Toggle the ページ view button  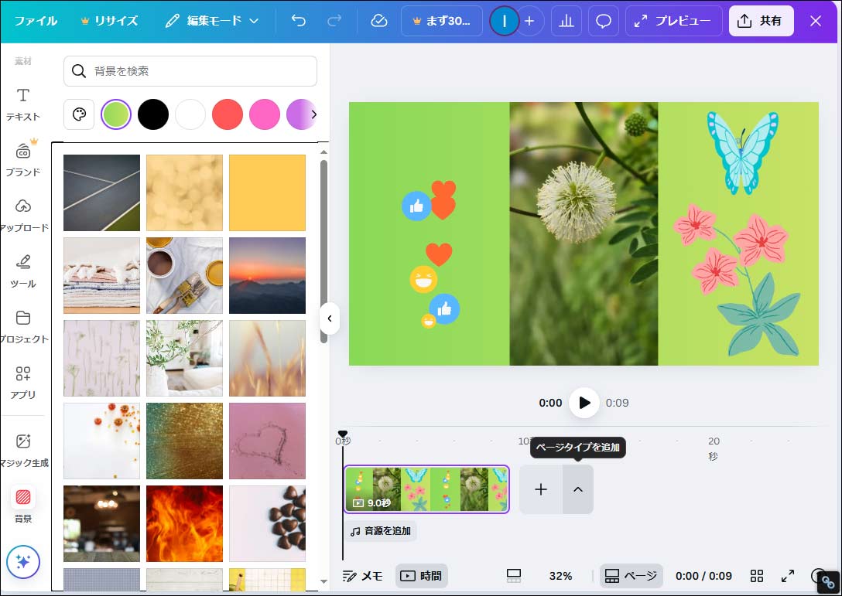(x=631, y=576)
